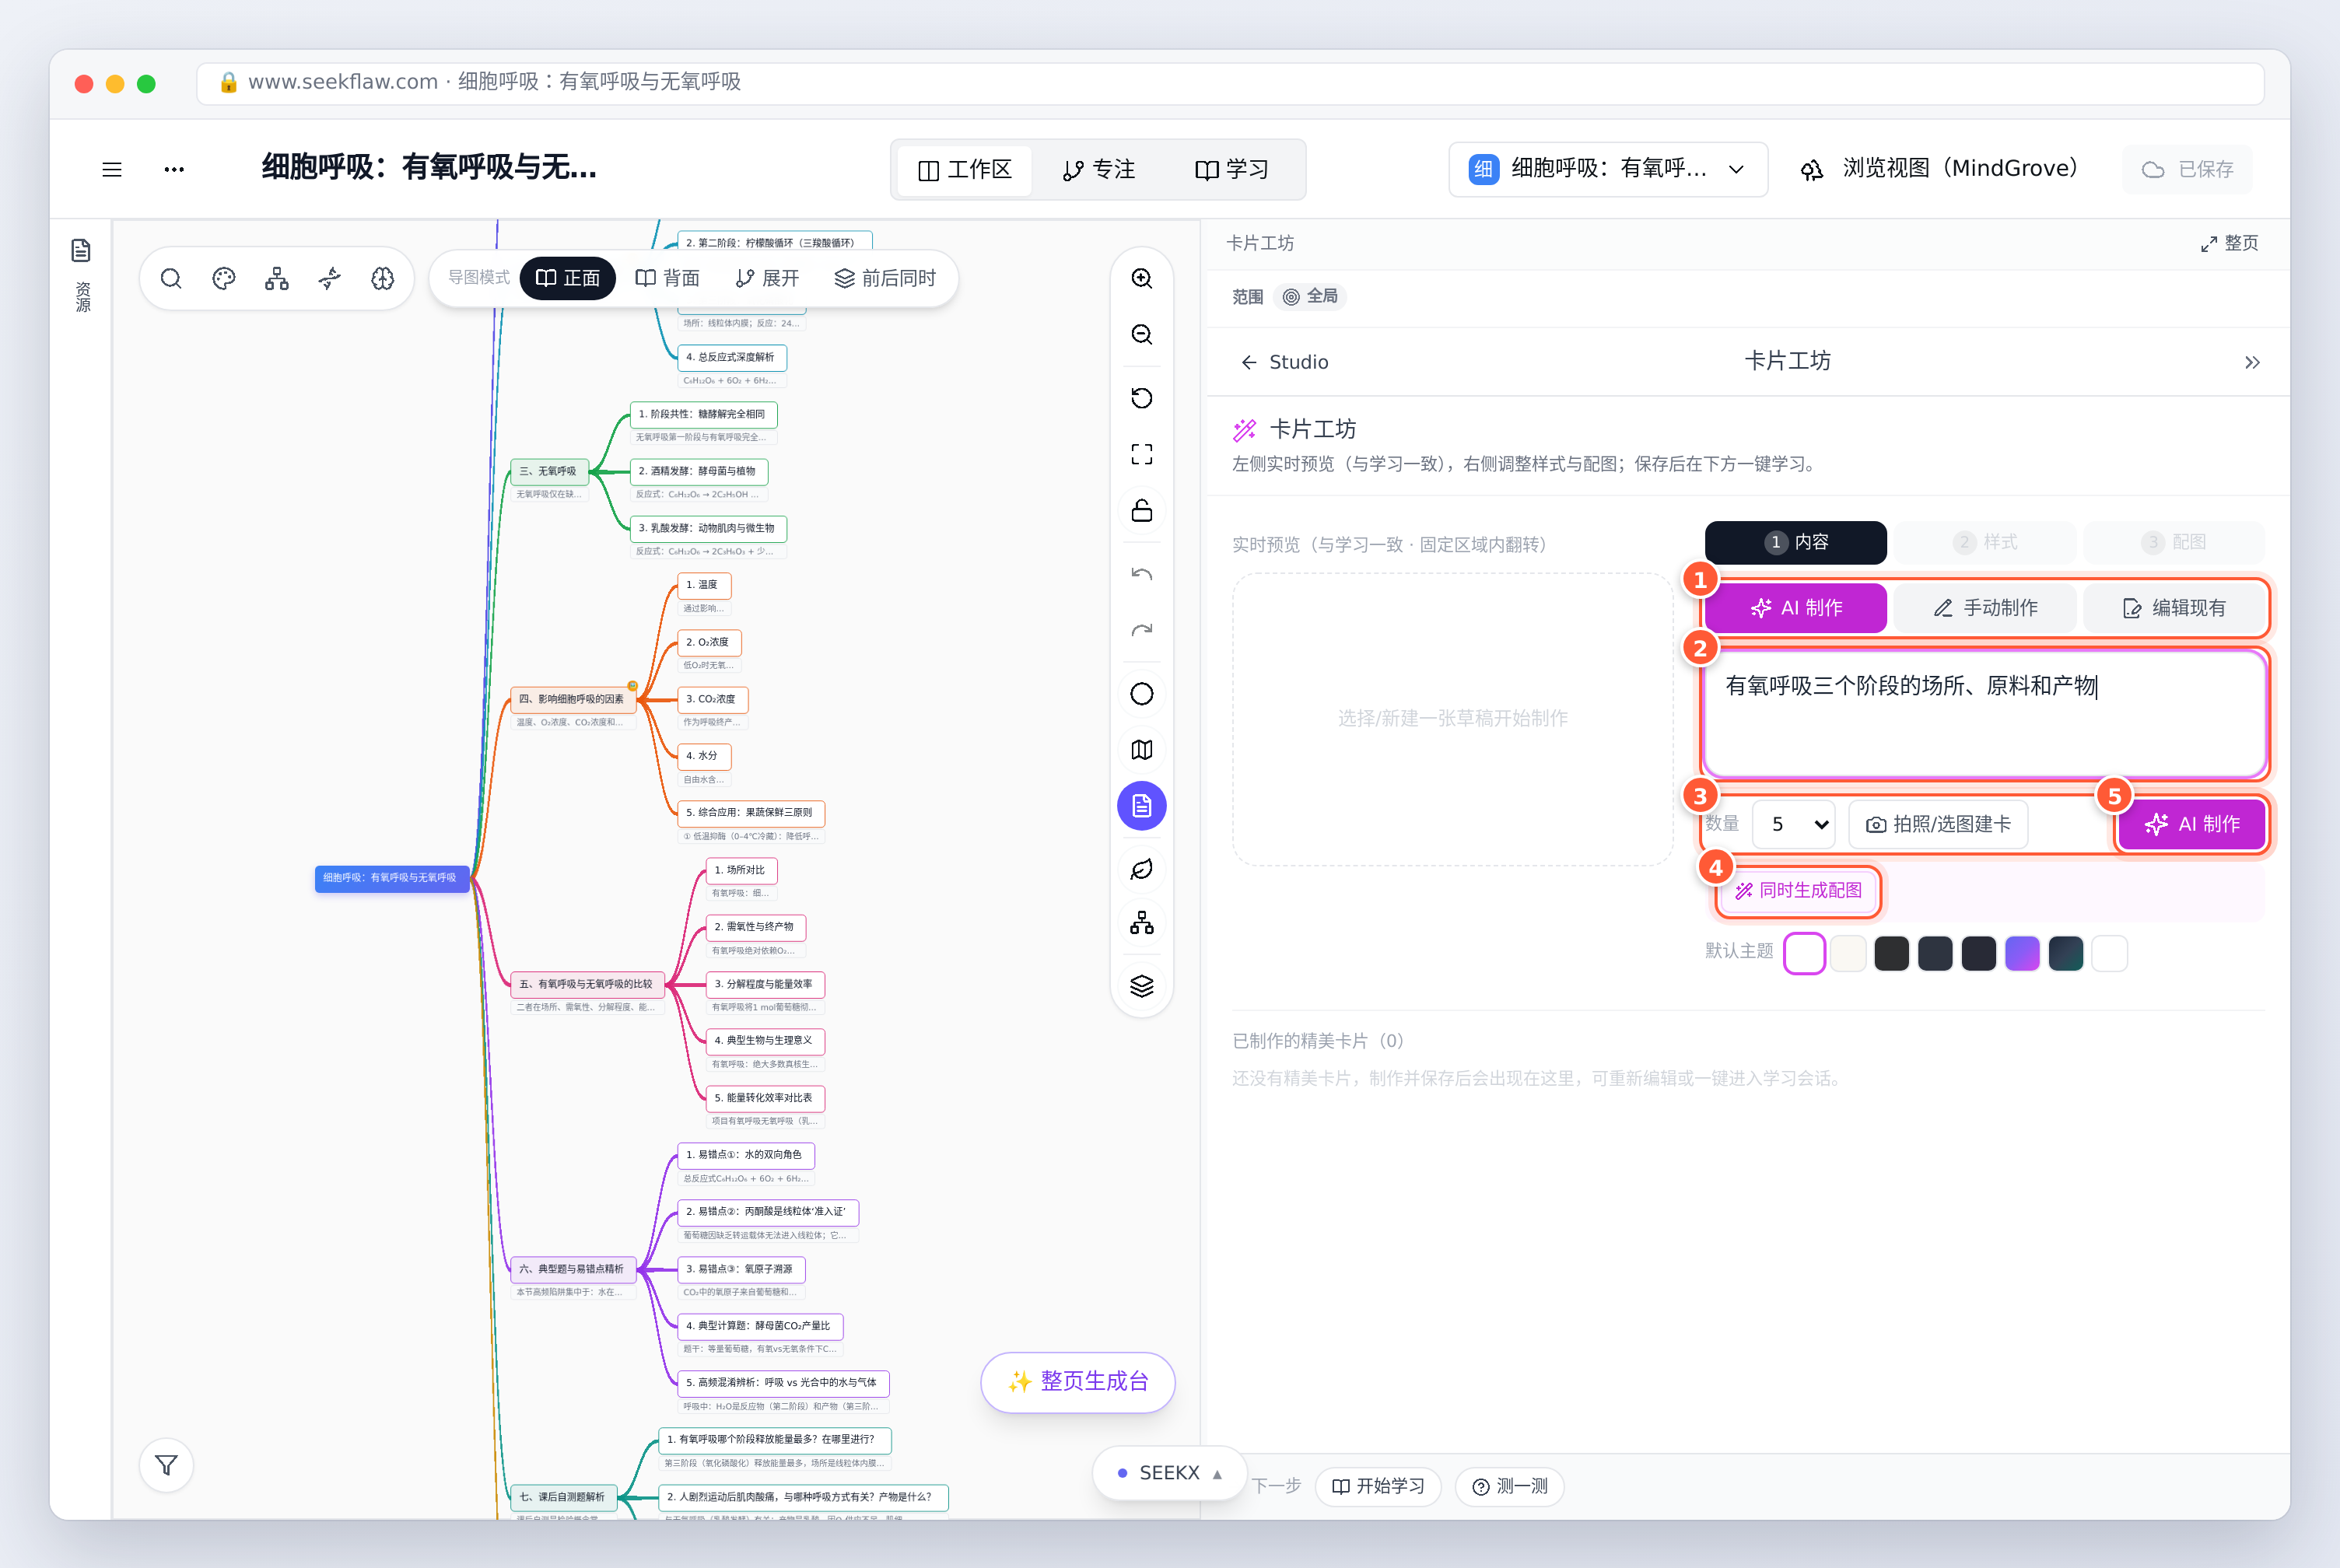Expand the SEEKX popup menu
The width and height of the screenshot is (2340, 1568).
coord(1170,1473)
